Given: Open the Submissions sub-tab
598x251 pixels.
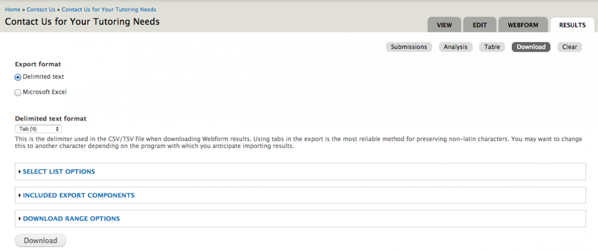Looking at the screenshot, I should pyautogui.click(x=409, y=47).
